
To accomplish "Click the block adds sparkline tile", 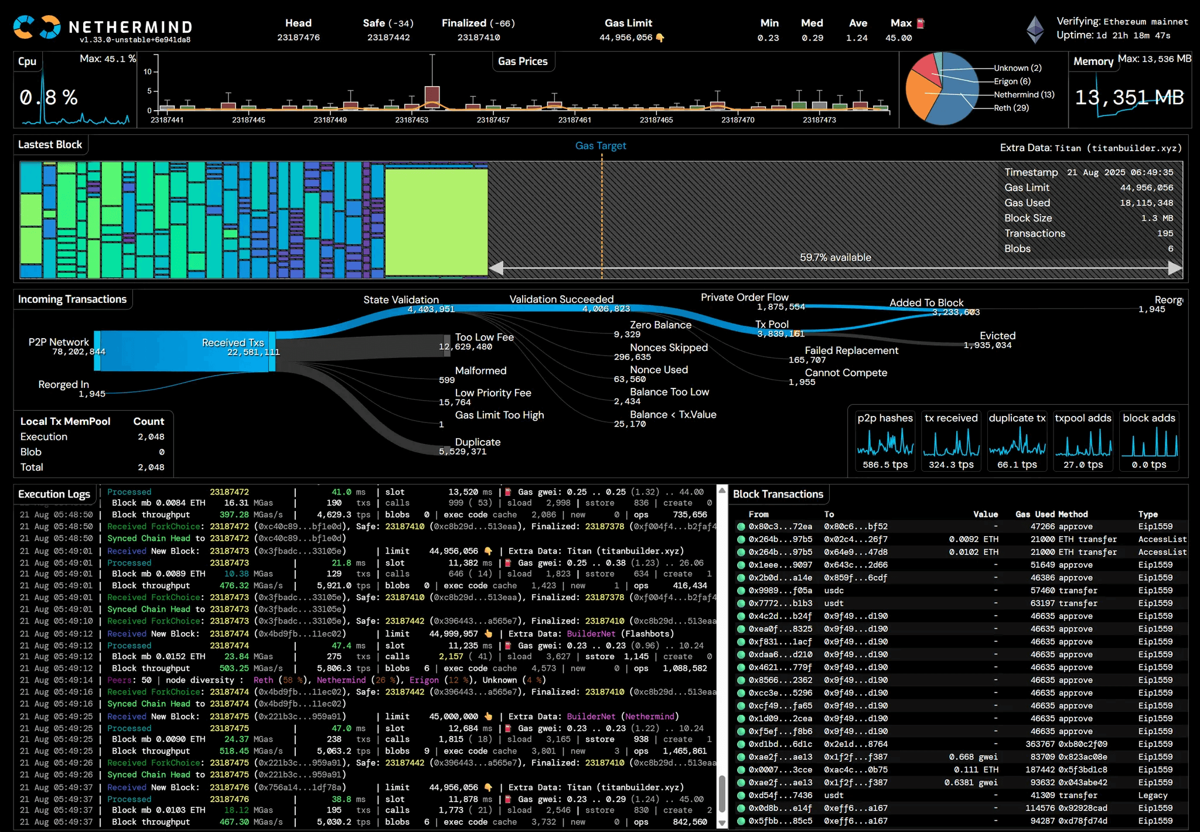I will pyautogui.click(x=1150, y=441).
